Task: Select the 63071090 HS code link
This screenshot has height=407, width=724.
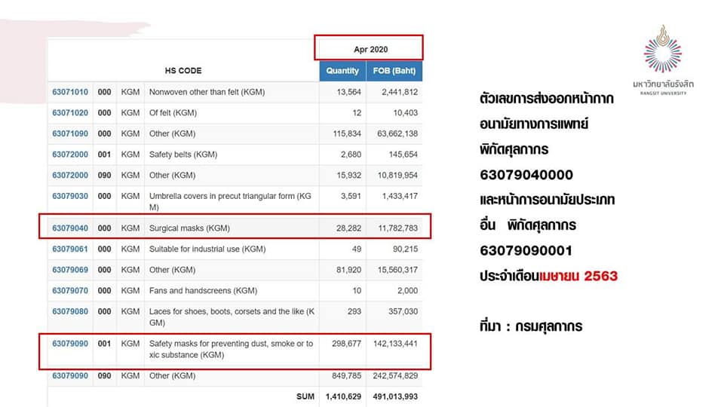Action: 70,134
